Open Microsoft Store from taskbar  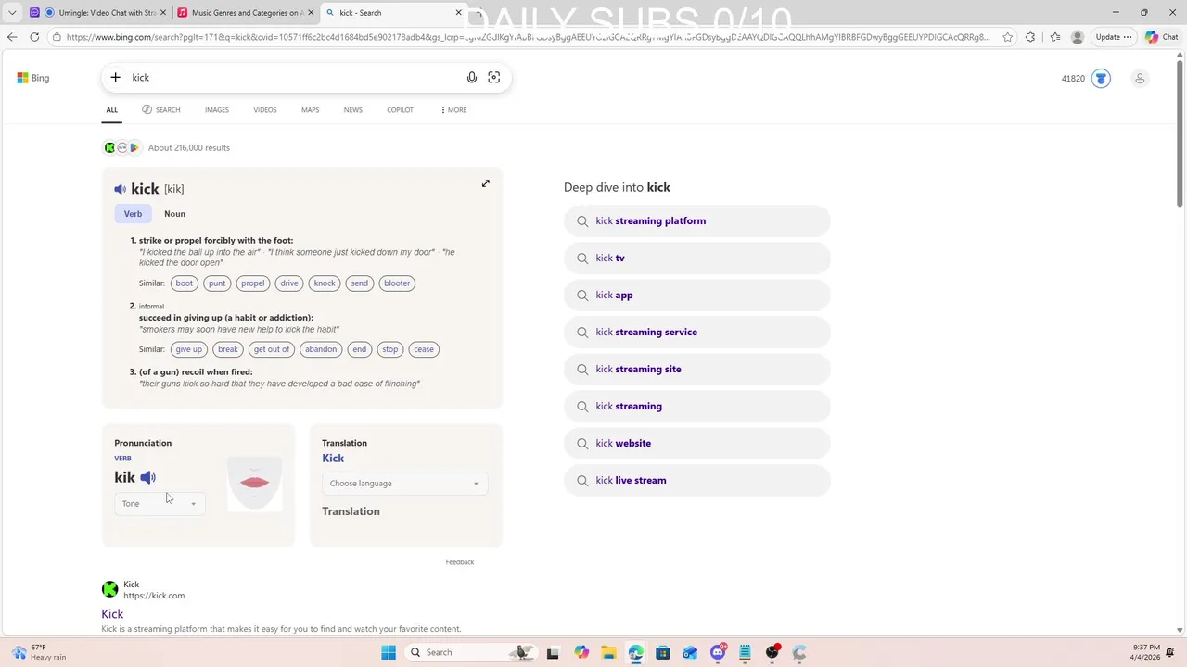[x=663, y=652]
